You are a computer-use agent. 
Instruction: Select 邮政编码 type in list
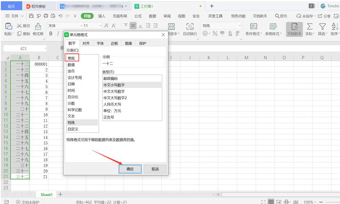[x=132, y=78]
